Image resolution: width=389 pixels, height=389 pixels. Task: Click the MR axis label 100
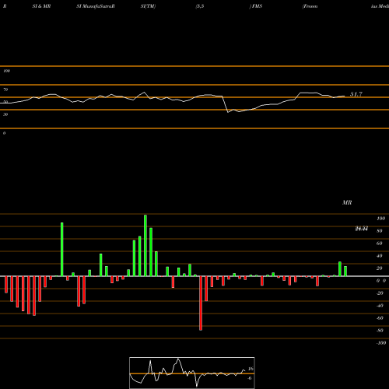click(x=380, y=219)
